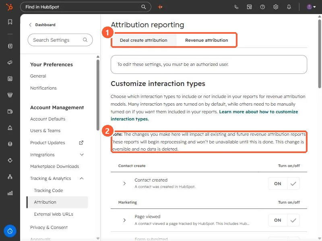Open the workflows hierarchy icon
The height and width of the screenshot is (241, 322).
pyautogui.click(x=10, y=177)
